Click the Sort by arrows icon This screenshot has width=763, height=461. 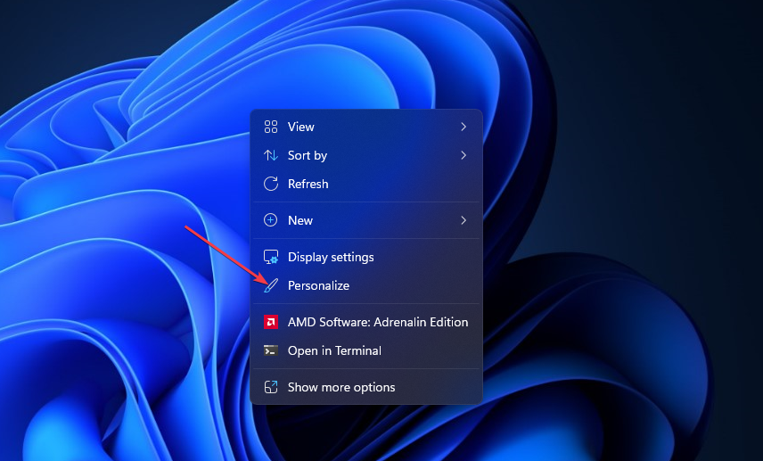pyautogui.click(x=271, y=155)
